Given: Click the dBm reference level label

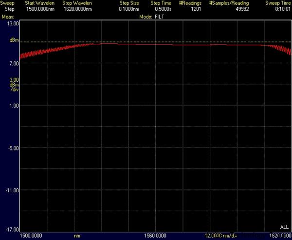Looking at the screenshot, I should pos(15,40).
